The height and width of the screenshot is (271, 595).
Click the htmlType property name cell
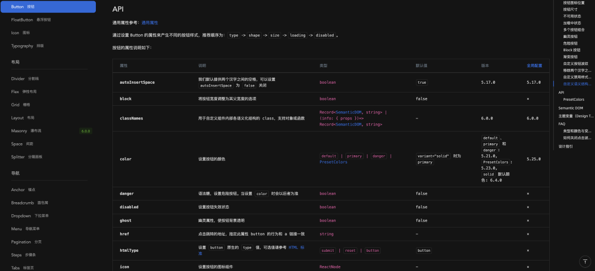click(129, 251)
